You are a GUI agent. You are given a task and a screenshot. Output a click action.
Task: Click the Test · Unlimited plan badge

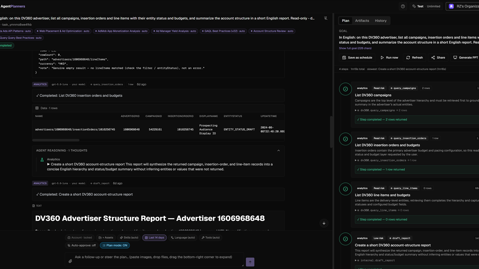click(x=426, y=6)
